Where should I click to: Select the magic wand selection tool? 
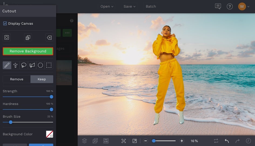(x=15, y=65)
